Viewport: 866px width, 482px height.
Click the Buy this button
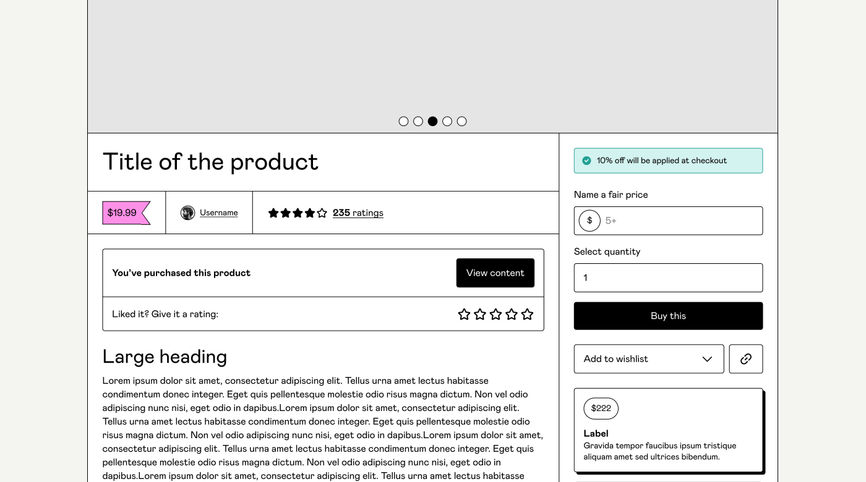pos(668,316)
